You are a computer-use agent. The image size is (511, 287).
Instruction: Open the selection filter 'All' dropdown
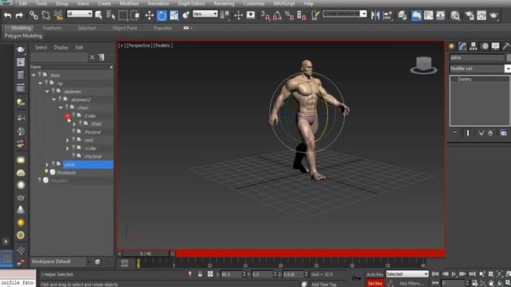click(x=80, y=14)
